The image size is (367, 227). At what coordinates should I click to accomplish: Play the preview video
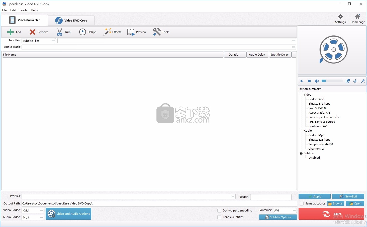pos(302,81)
